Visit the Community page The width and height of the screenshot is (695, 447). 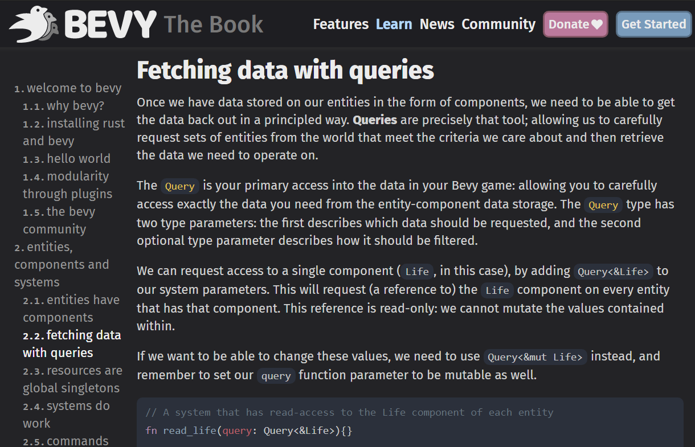pos(498,24)
